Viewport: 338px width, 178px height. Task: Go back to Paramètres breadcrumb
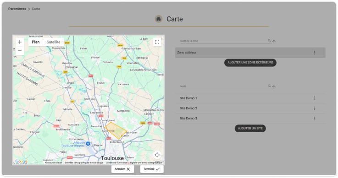click(17, 9)
